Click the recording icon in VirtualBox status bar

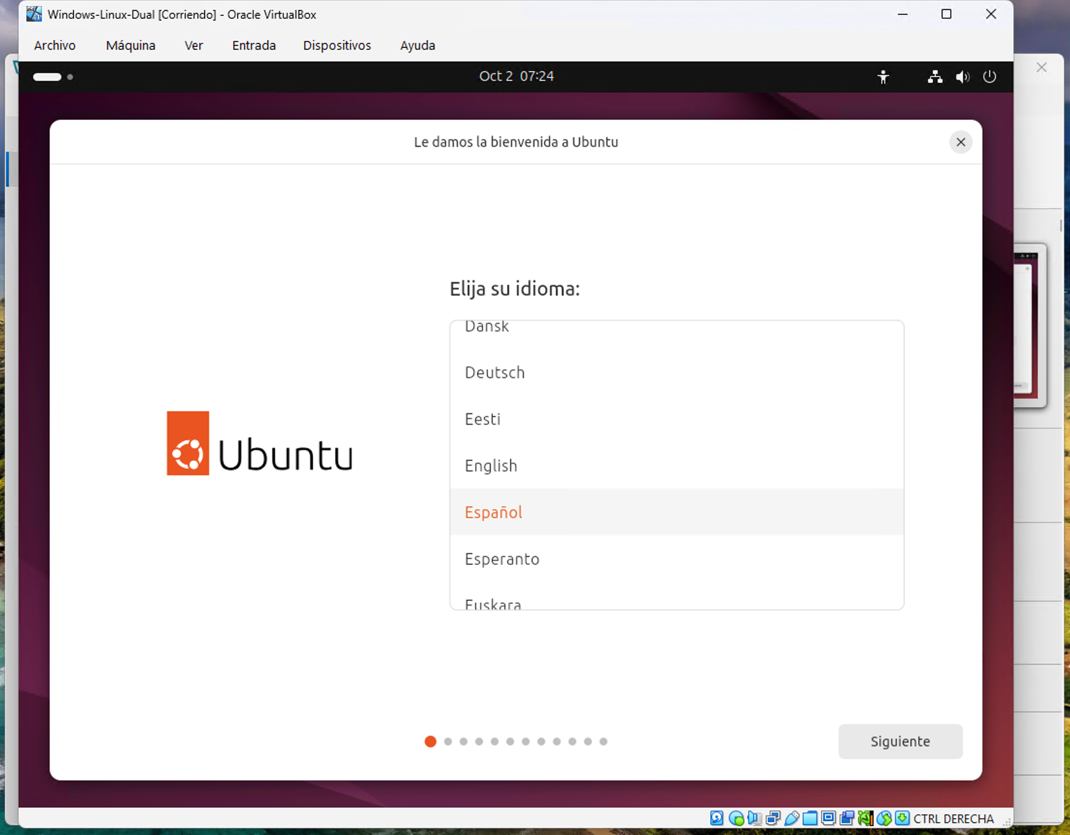(x=846, y=818)
